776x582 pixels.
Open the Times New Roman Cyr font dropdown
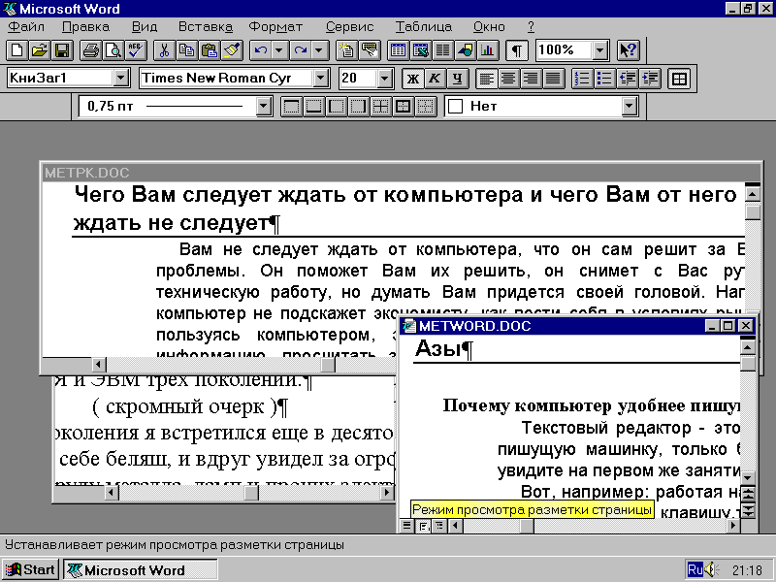(x=321, y=79)
